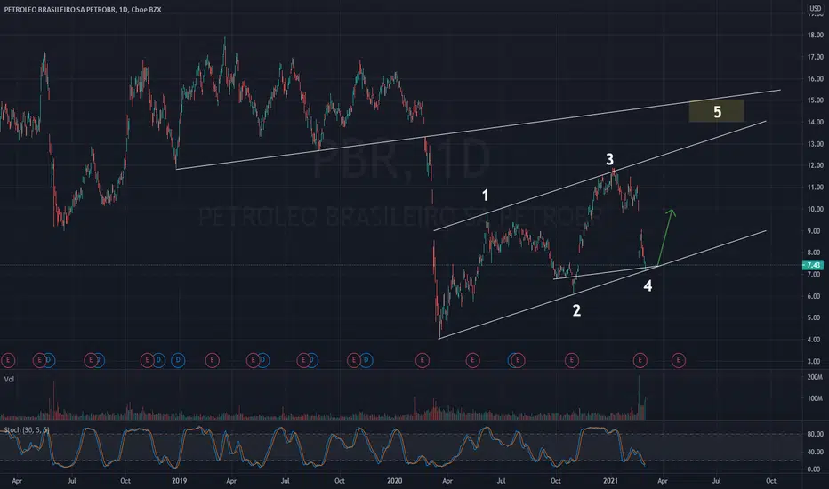Click the 100M volume scale label

tap(815, 398)
